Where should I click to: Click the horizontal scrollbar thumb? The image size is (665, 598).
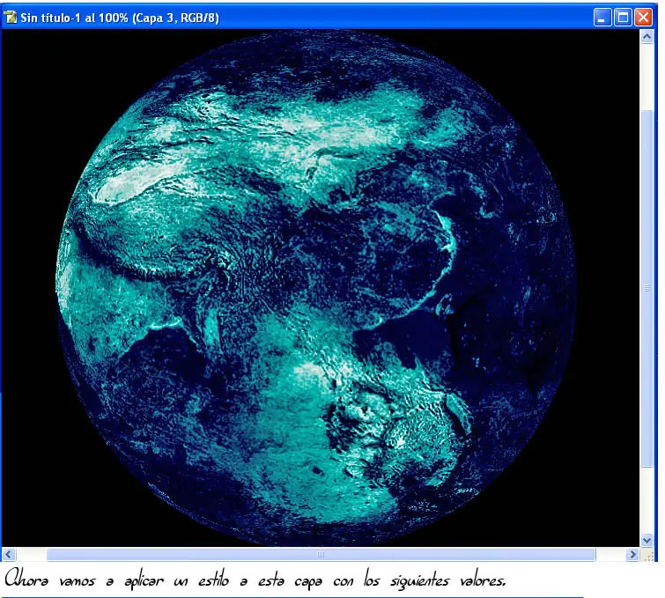(x=321, y=554)
